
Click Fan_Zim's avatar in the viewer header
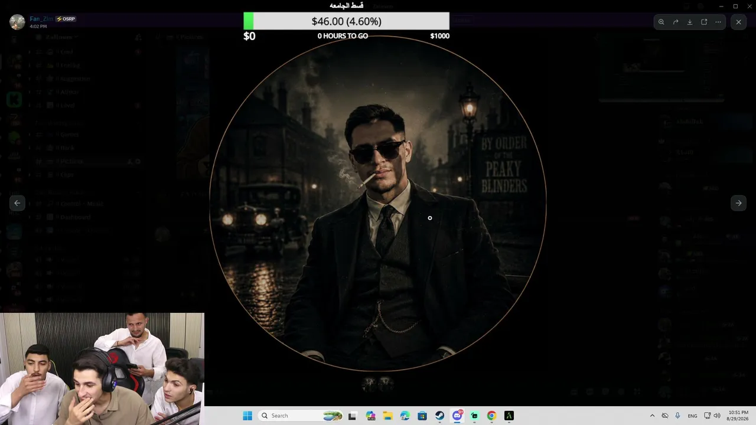(x=17, y=22)
